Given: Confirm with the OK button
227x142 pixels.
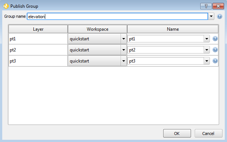Looking at the screenshot, I should (177, 133).
